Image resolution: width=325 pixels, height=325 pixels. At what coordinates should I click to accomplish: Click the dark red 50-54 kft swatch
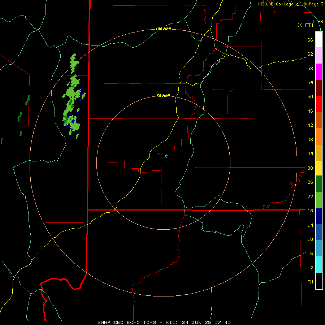pyautogui.click(x=319, y=88)
